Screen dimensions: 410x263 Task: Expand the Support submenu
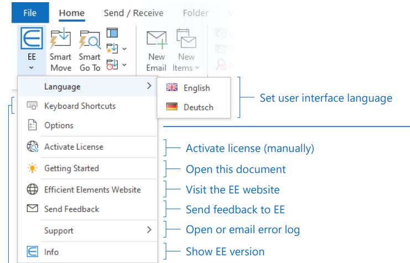(x=89, y=230)
